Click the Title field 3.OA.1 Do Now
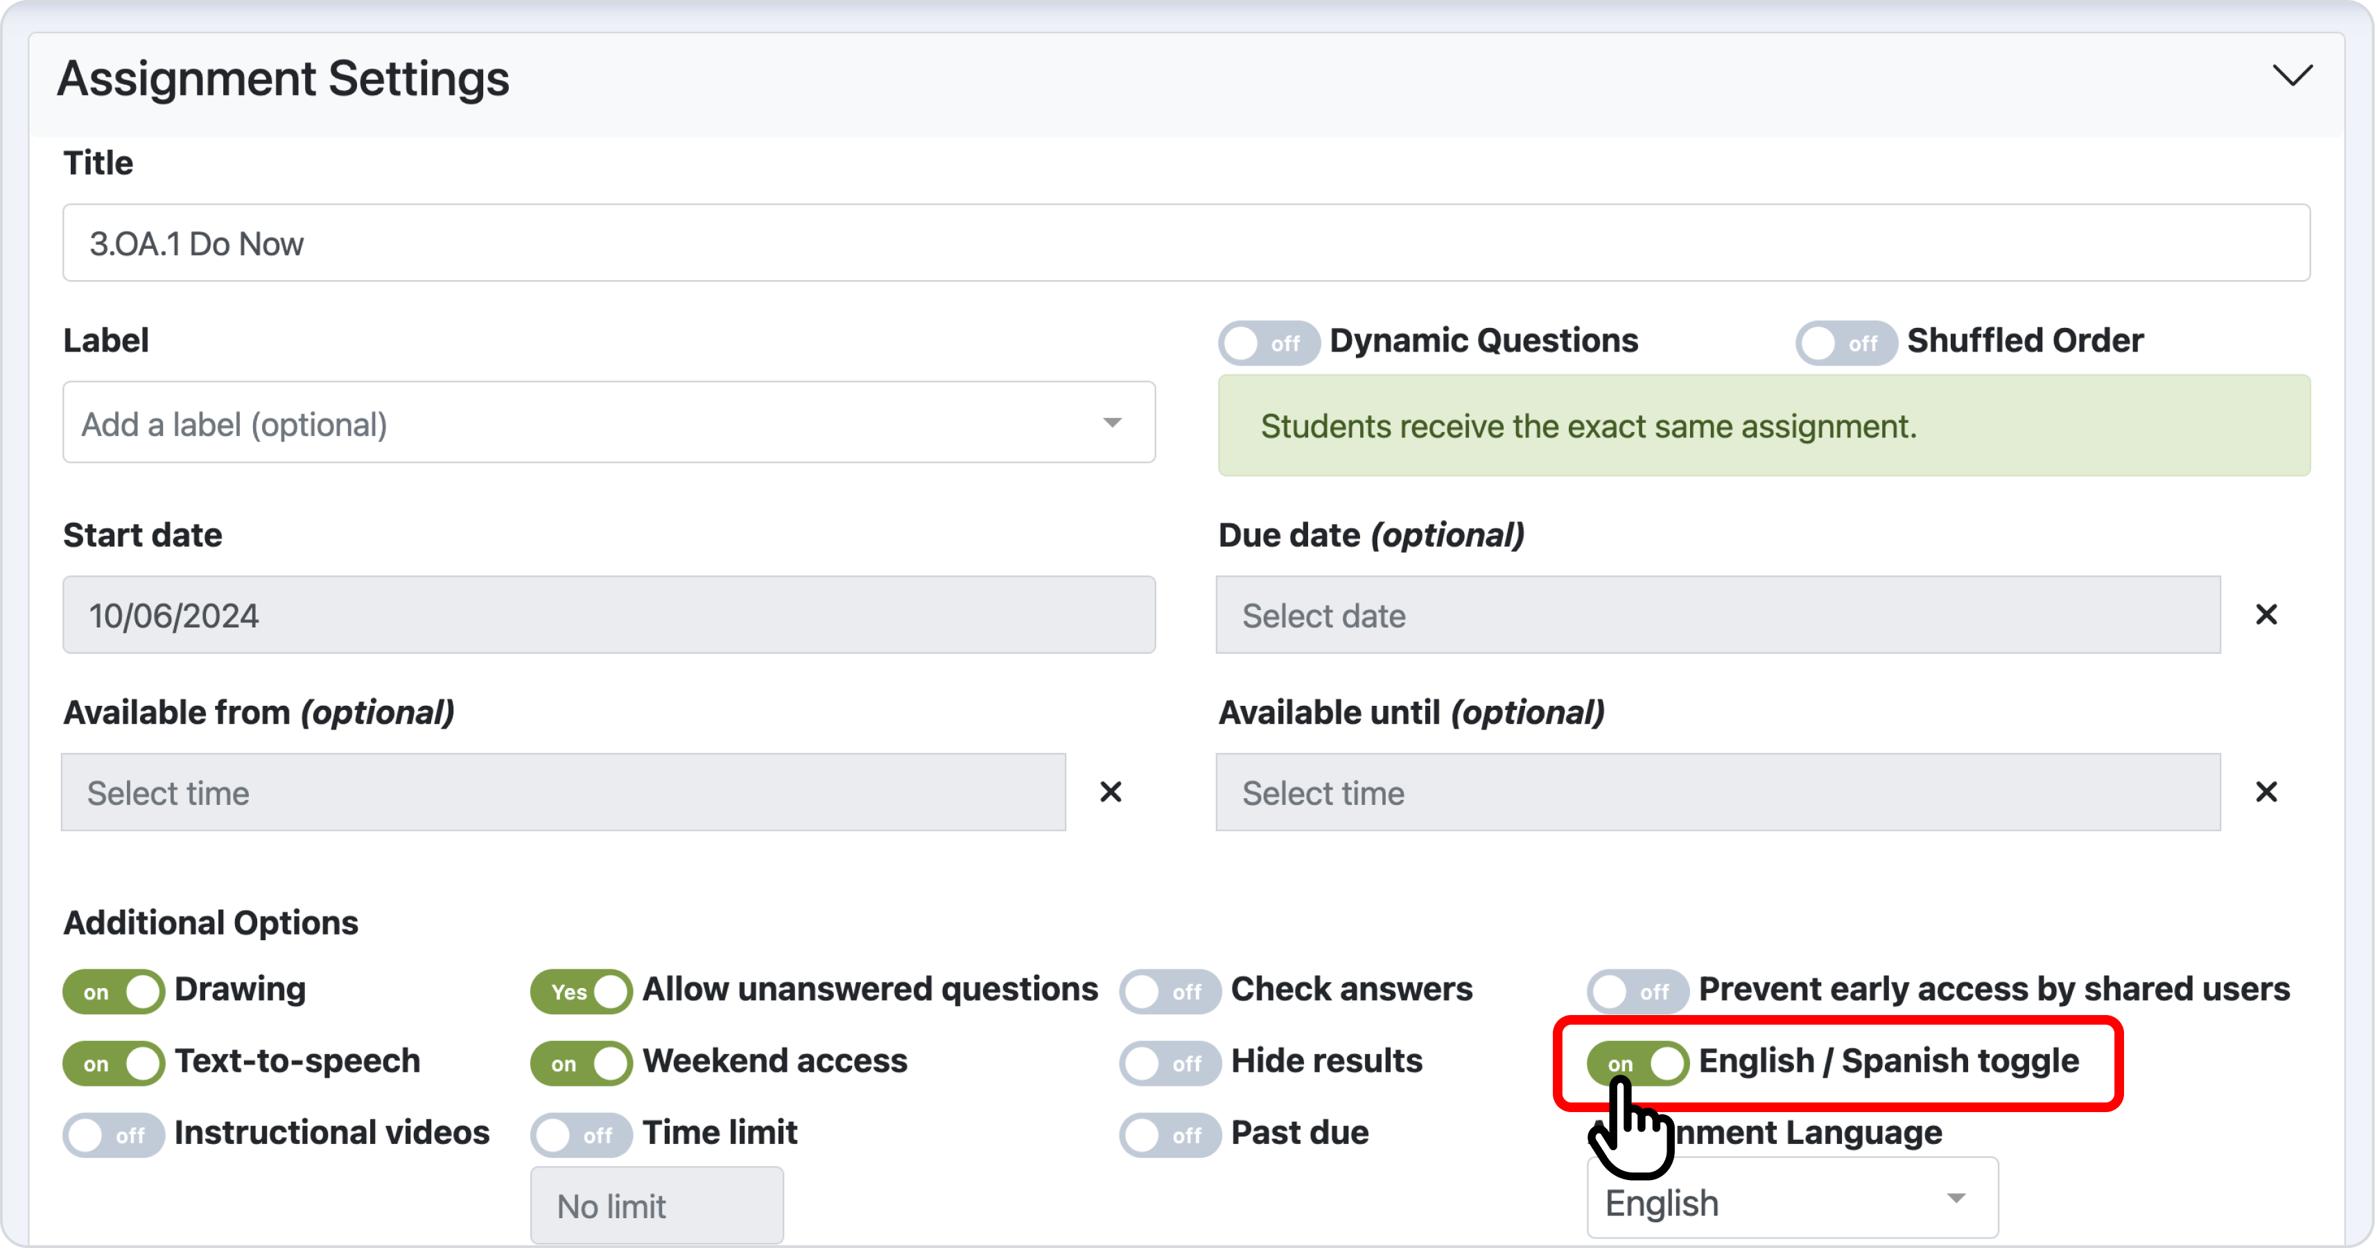2375x1248 pixels. pos(1185,243)
